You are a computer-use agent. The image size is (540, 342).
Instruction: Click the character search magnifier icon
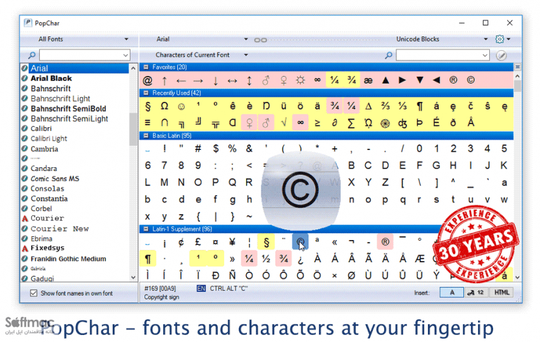pos(389,55)
